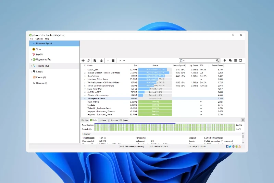Click Add Torrent from URL link icon
This screenshot has width=274, height=183.
(x=88, y=61)
